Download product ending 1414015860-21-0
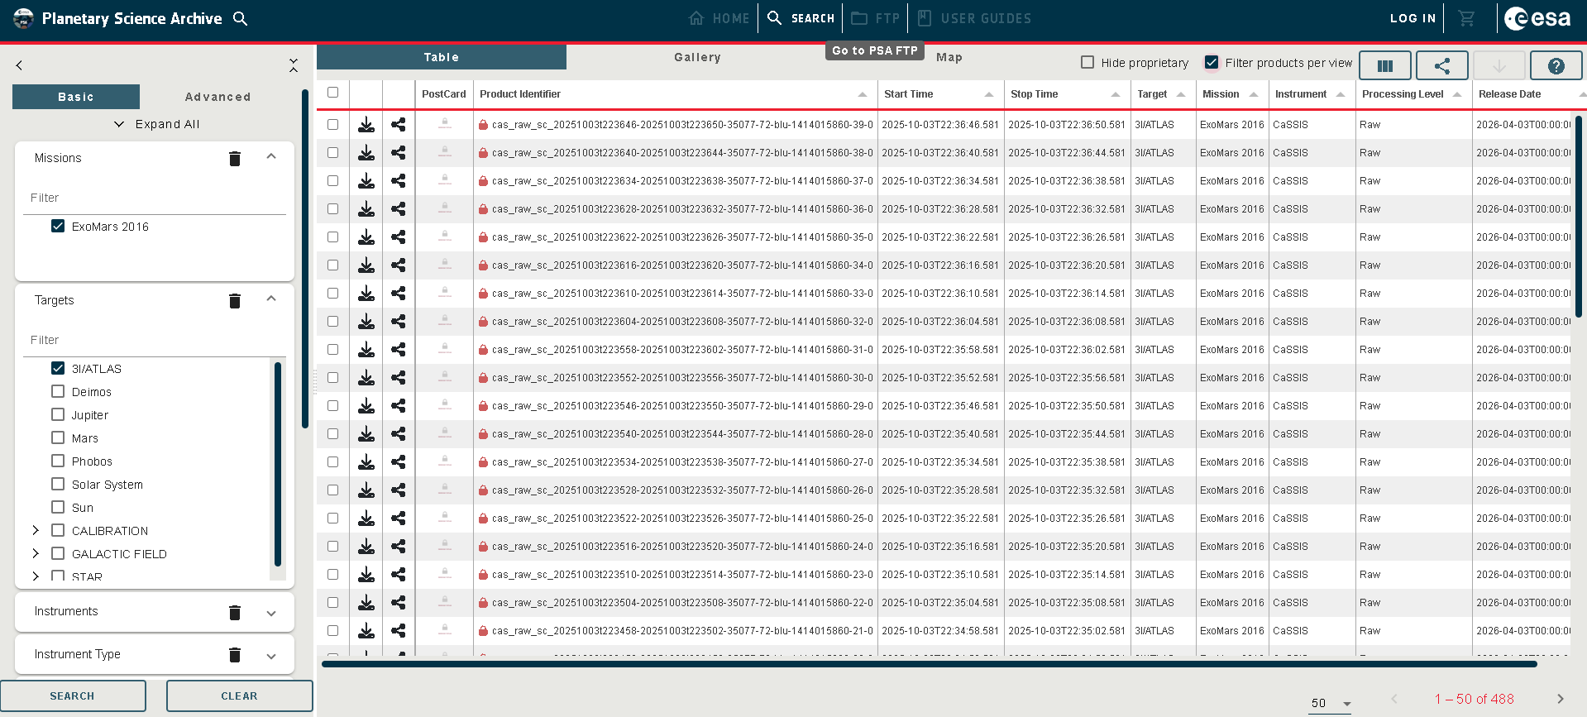Viewport: 1587px width, 717px height. (366, 631)
